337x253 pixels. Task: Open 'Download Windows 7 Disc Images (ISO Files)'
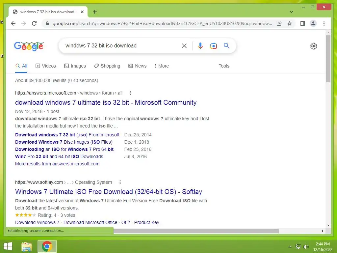pos(64,142)
